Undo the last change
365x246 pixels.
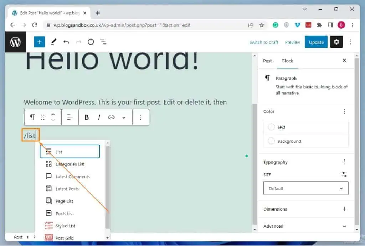click(x=66, y=42)
